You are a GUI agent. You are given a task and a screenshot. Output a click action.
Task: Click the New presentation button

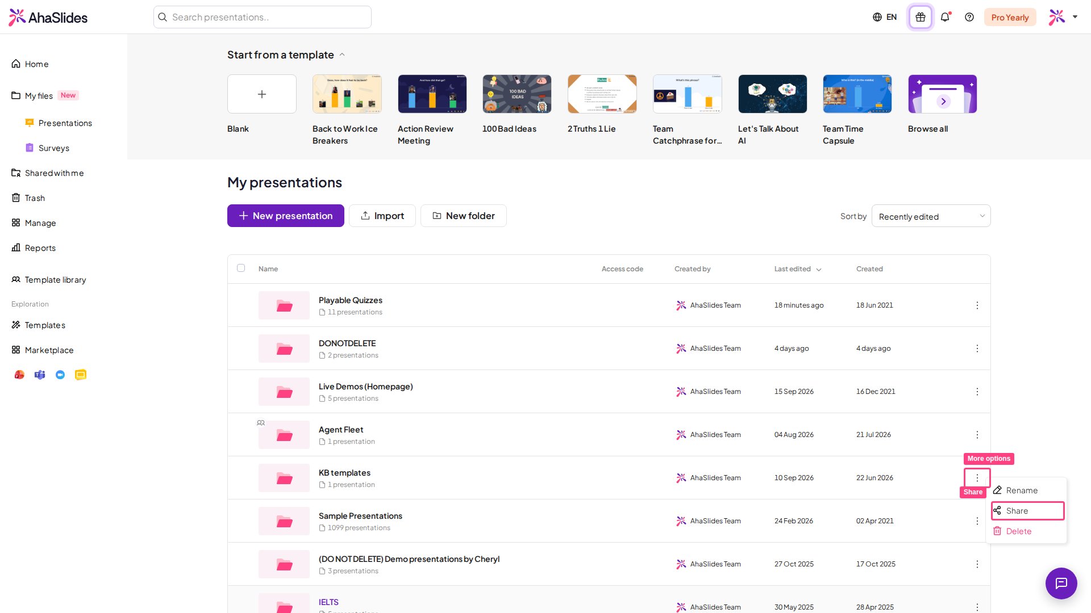[285, 216]
